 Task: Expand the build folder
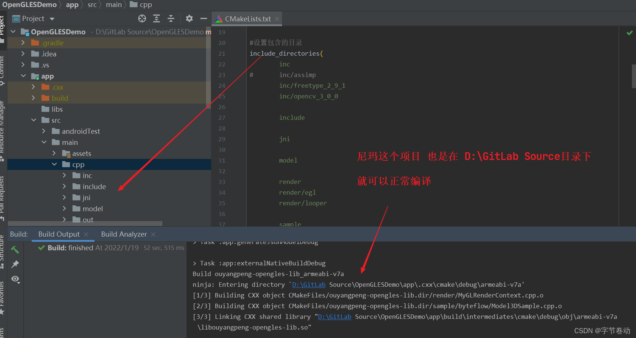click(x=34, y=98)
